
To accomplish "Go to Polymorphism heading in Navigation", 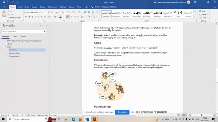I will (15, 53).
